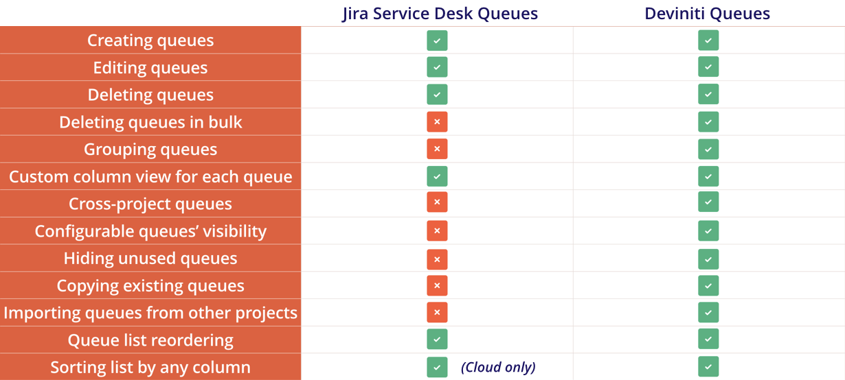Click Deviniti checkmark for Hiding unused queues
The height and width of the screenshot is (380, 845).
(708, 259)
